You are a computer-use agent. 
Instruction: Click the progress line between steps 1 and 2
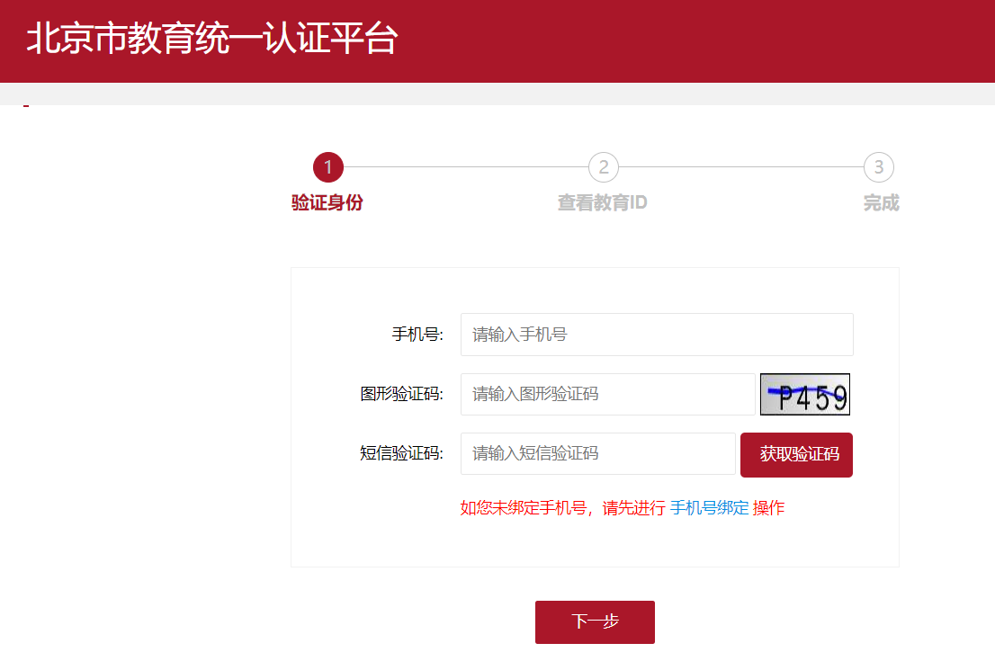click(x=465, y=167)
